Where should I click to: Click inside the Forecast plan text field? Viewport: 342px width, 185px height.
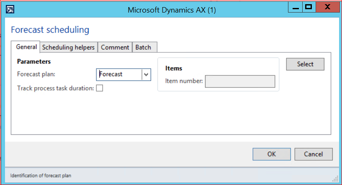point(119,75)
